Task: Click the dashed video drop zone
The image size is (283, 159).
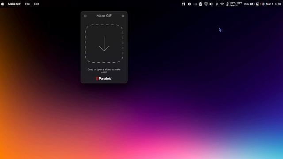Action: 104,44
